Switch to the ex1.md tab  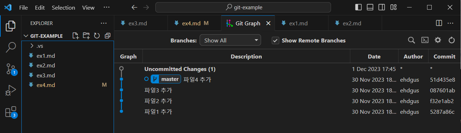[x=301, y=23]
